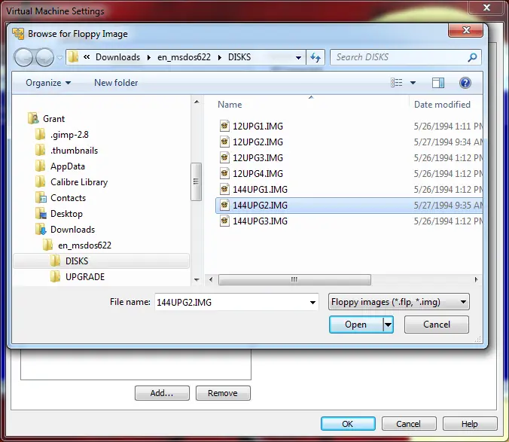Click the navigation pane vertical scrollbar thumb
Viewport: 509px width, 442px height.
(x=196, y=181)
